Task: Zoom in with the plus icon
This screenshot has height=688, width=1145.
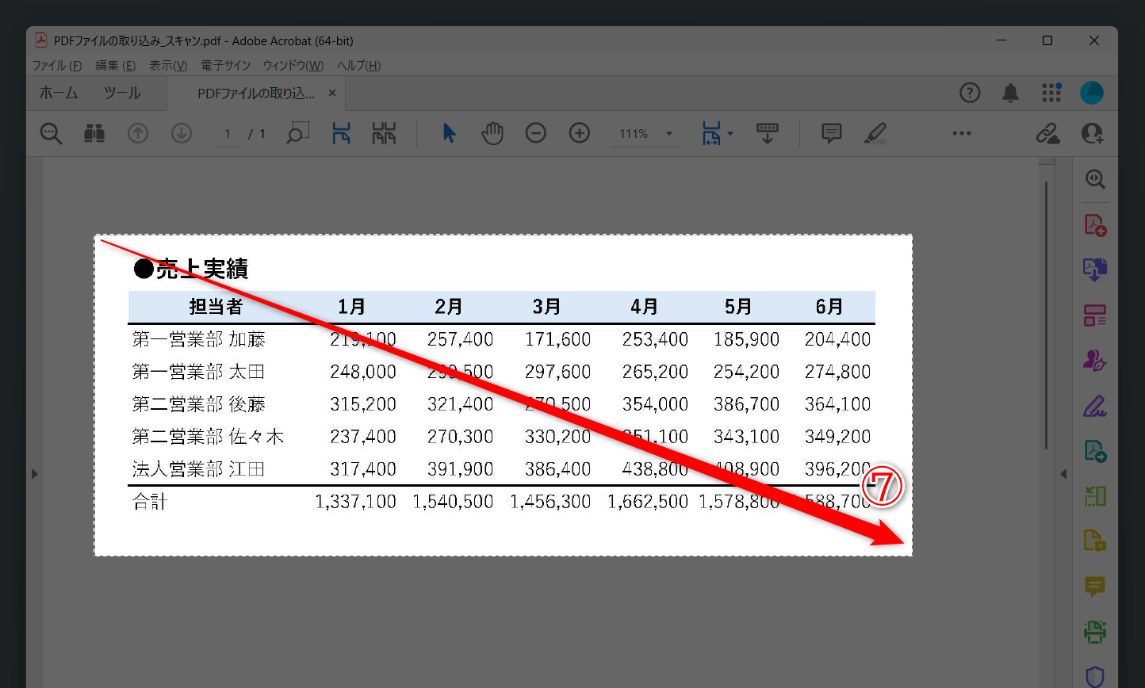Action: 580,133
